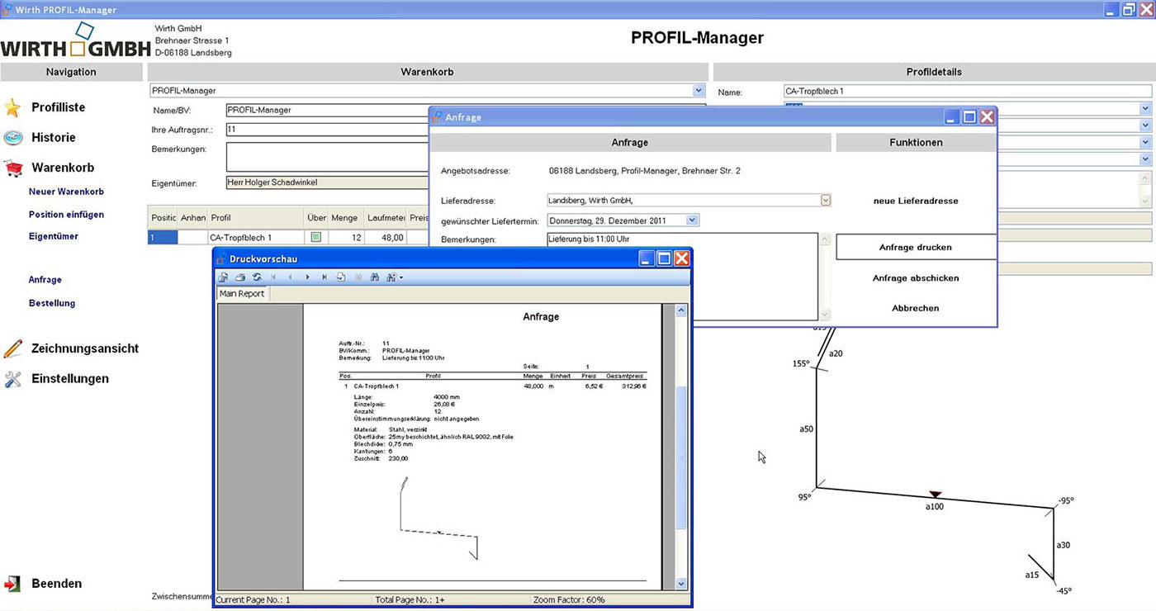This screenshot has height=611, width=1156.
Task: Open the zoom dropdown arrow in preview toolbar
Action: tap(401, 277)
